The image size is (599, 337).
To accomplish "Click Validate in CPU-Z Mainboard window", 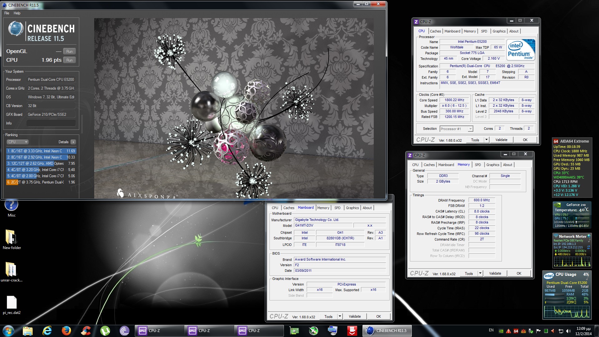I will 355,316.
